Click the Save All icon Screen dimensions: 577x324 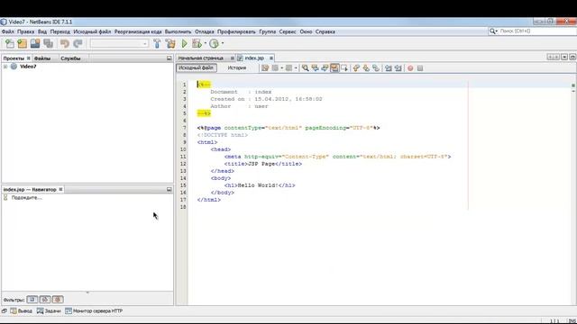tap(48, 44)
